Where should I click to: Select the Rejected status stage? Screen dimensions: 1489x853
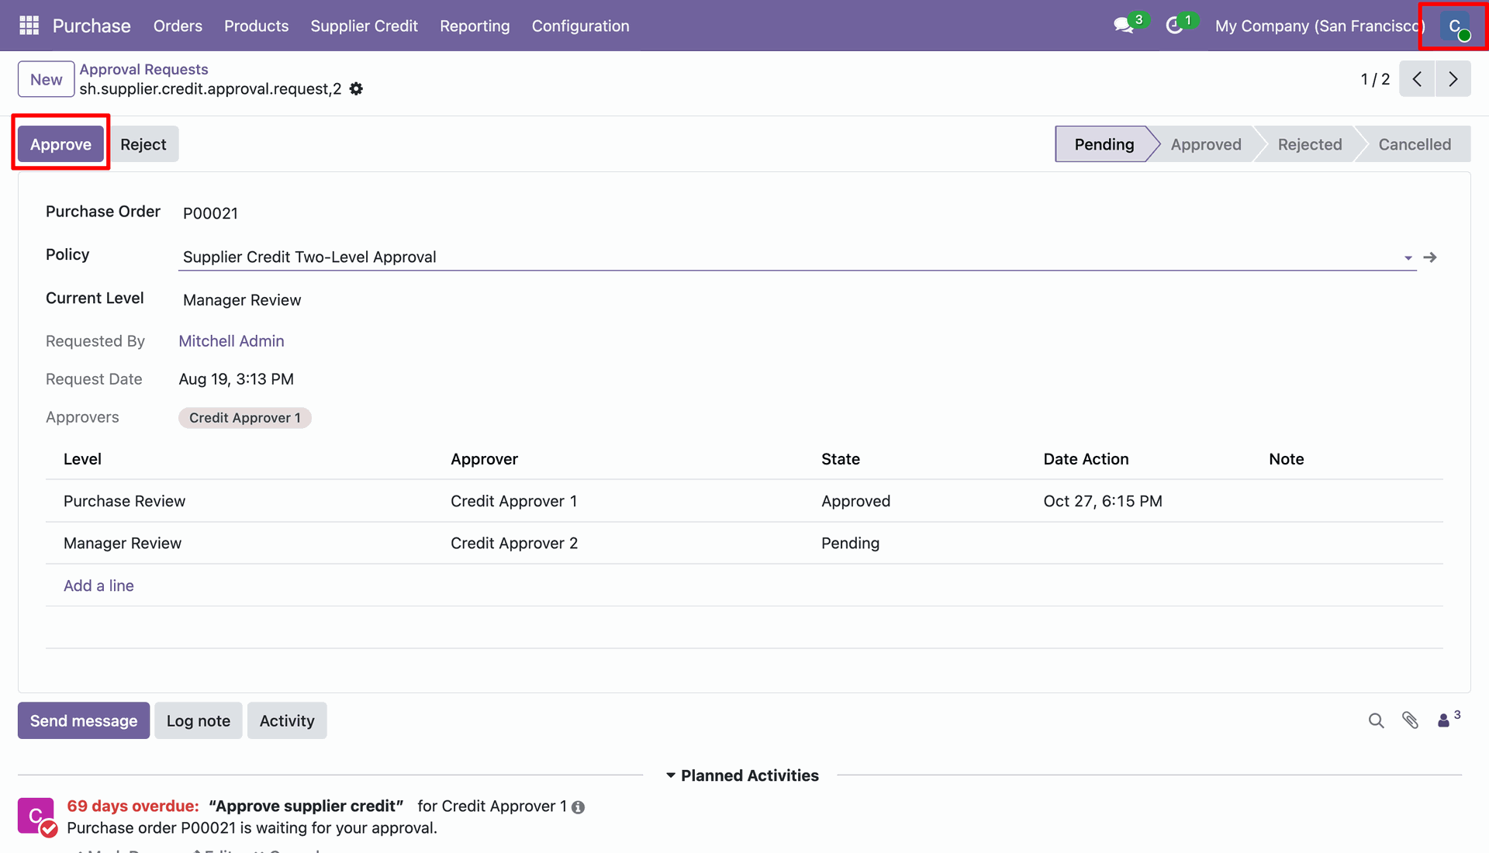click(1310, 144)
